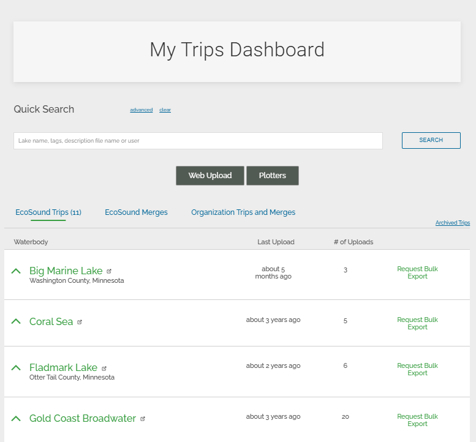
Task: View the Archived Trips link
Action: tap(452, 223)
